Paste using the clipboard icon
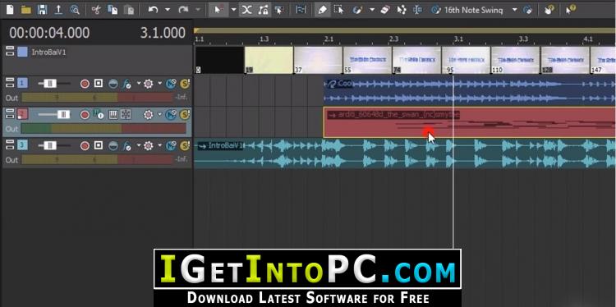 pyautogui.click(x=128, y=10)
